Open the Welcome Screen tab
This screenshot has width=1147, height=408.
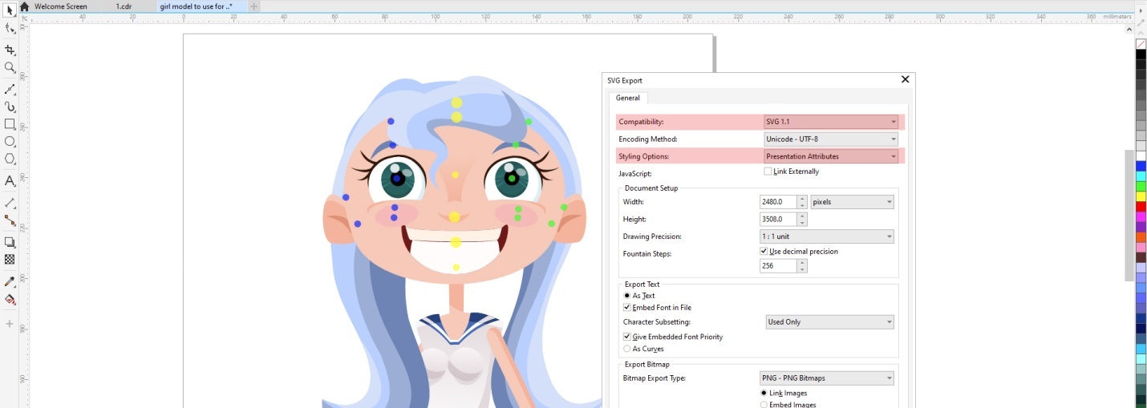61,6
